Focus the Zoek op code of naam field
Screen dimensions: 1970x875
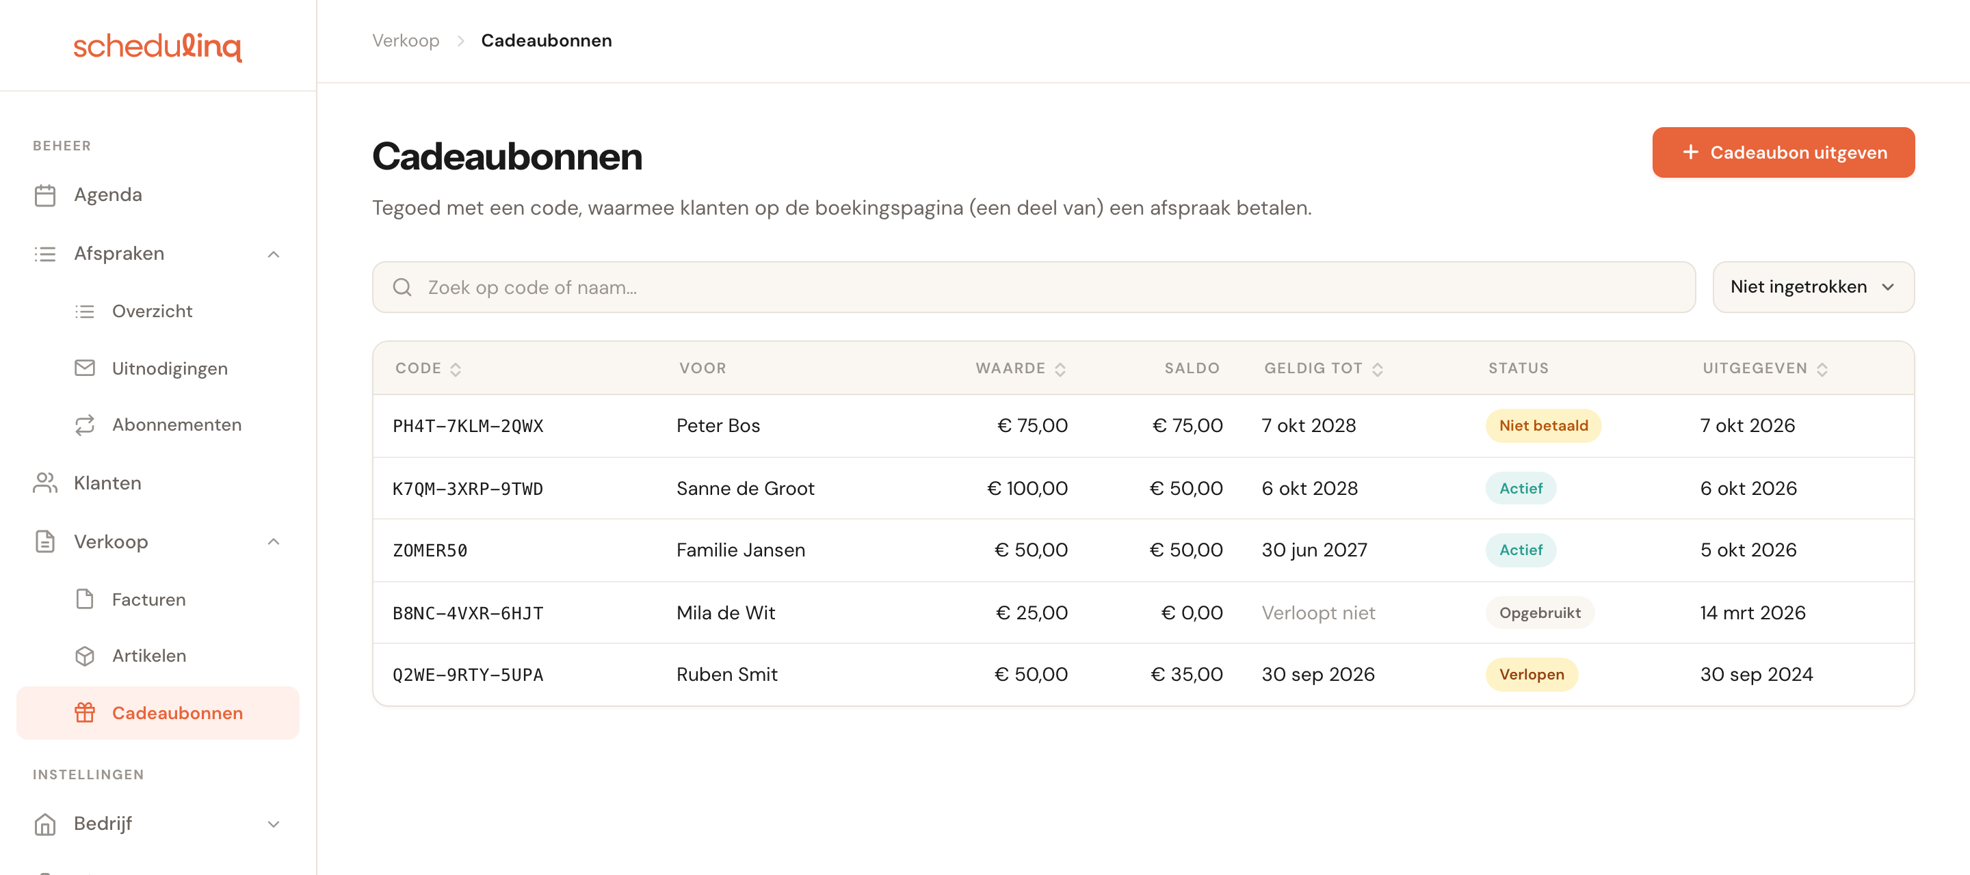coord(1033,287)
